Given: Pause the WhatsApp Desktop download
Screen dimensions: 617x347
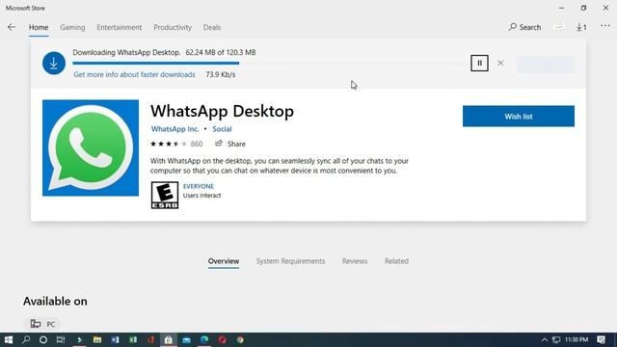Looking at the screenshot, I should [479, 63].
